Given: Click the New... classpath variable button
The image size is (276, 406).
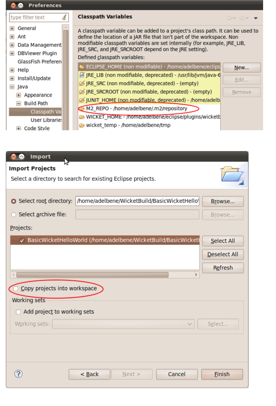Looking at the screenshot, I should pyautogui.click(x=242, y=67).
